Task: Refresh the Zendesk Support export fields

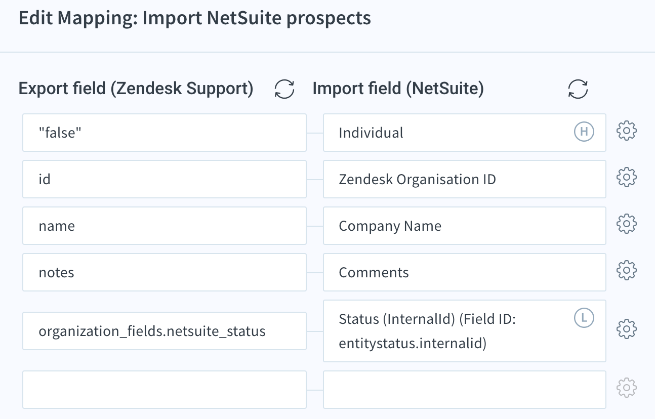Action: (x=284, y=90)
